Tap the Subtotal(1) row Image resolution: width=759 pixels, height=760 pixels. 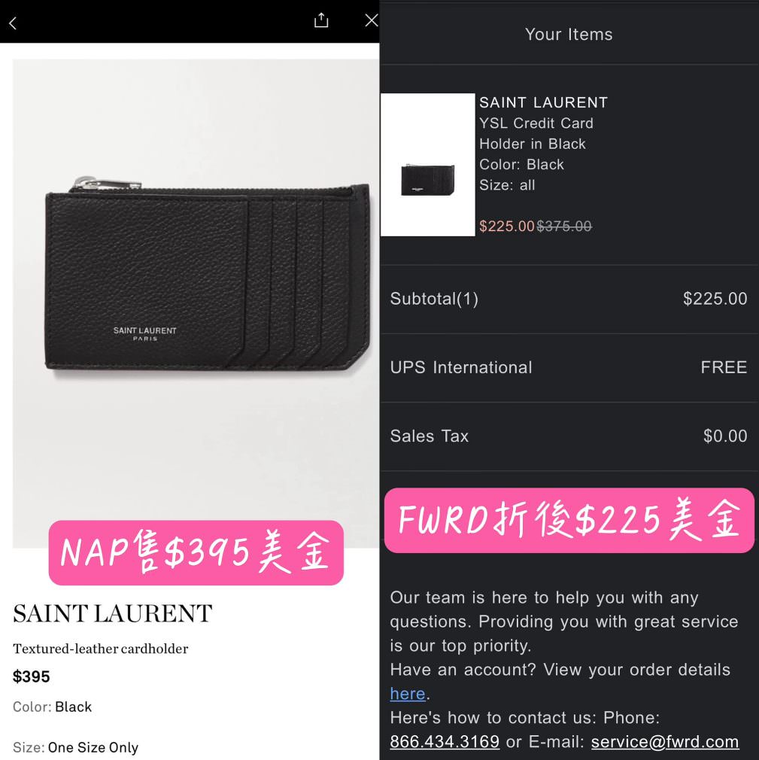click(569, 299)
